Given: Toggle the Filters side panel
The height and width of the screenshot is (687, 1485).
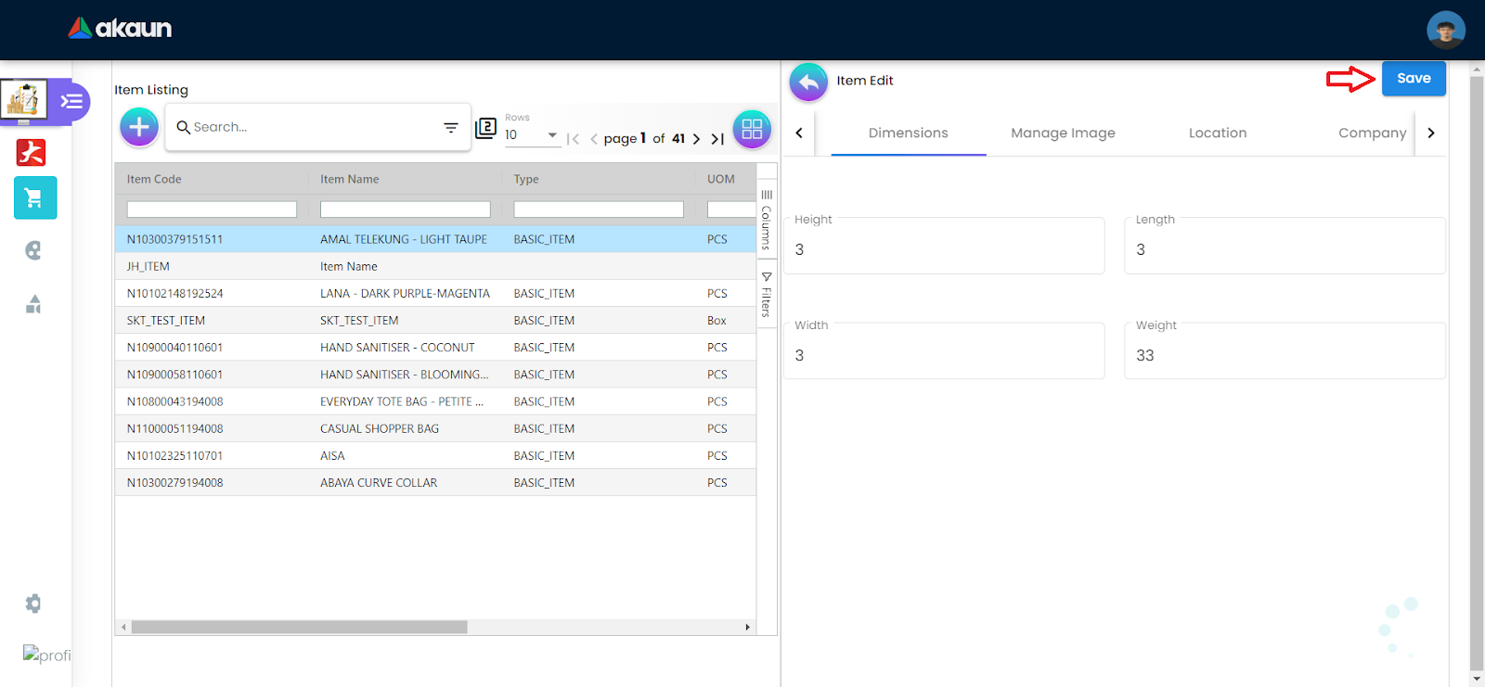Looking at the screenshot, I should [x=767, y=295].
